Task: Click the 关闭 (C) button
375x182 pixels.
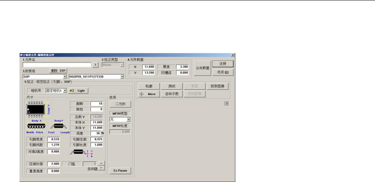Action: pos(223,73)
